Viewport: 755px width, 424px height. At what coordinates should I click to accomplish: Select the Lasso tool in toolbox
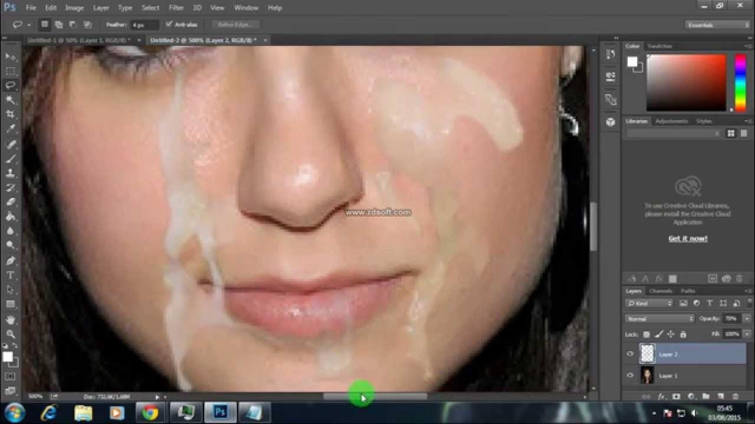point(11,85)
